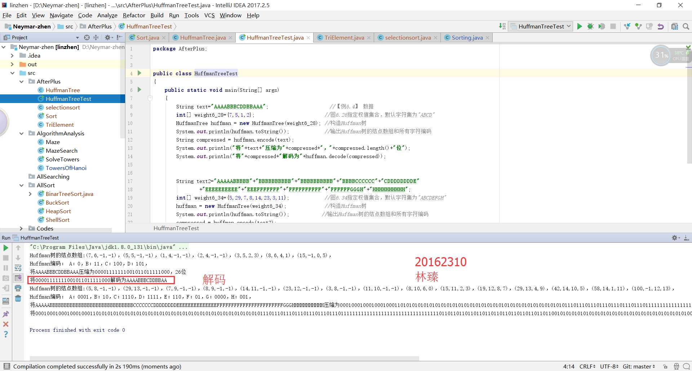Switch to the HuffmanTree.java tab
Screen dimensions: 692x371
tap(203, 37)
